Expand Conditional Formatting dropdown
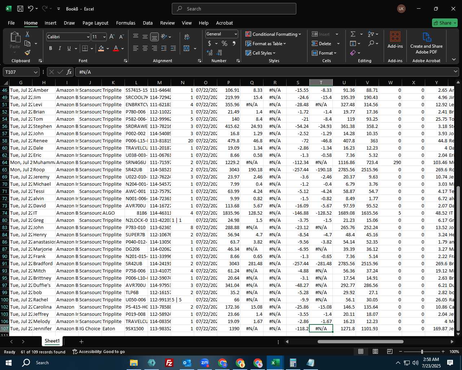 point(300,34)
